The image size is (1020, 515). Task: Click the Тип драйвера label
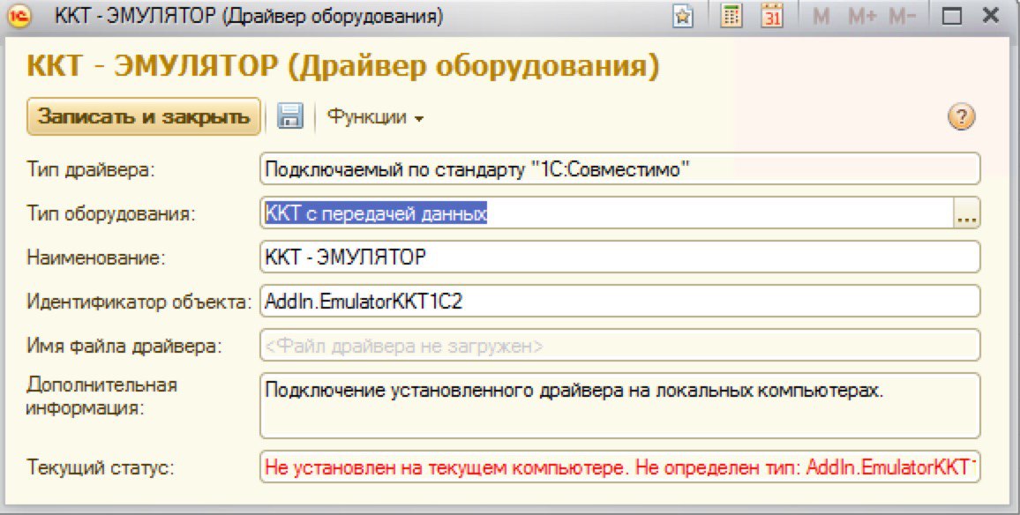(91, 169)
